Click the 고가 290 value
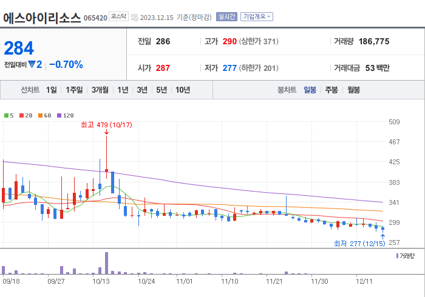Viewport: 425px width, 297px height. pyautogui.click(x=229, y=41)
